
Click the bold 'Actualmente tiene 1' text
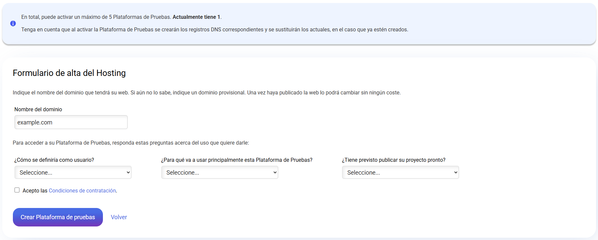click(x=196, y=17)
